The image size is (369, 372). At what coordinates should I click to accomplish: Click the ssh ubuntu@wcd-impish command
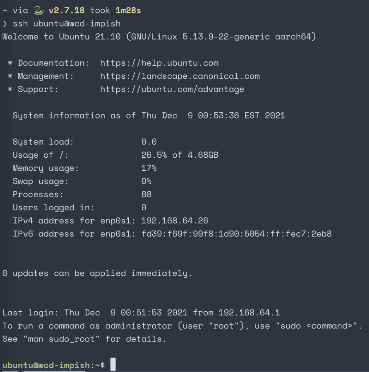click(x=67, y=24)
